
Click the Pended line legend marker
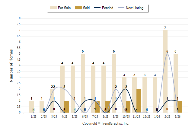click(97, 8)
